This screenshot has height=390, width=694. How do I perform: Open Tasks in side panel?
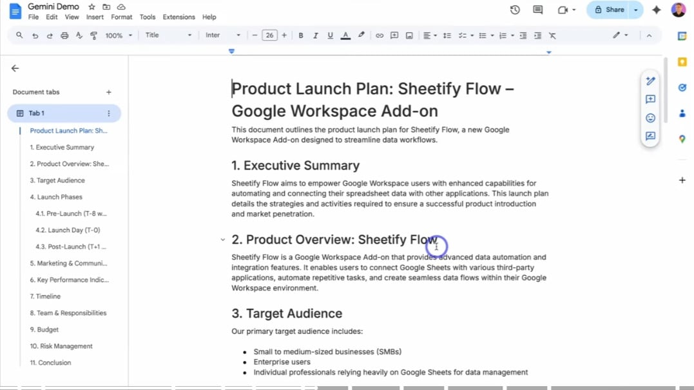coord(682,88)
